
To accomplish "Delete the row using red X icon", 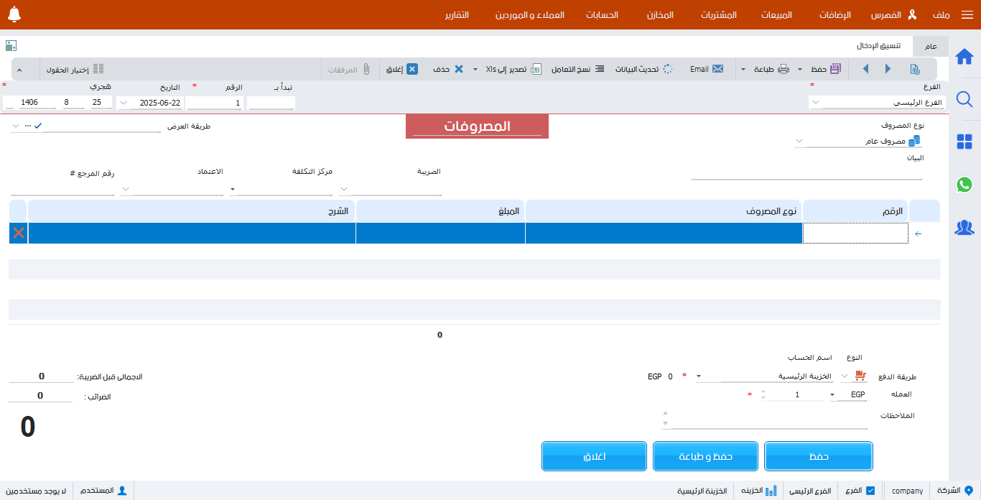I will (19, 233).
